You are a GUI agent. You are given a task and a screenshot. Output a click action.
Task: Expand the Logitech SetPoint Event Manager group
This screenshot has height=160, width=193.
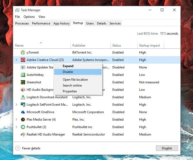coord(16,105)
